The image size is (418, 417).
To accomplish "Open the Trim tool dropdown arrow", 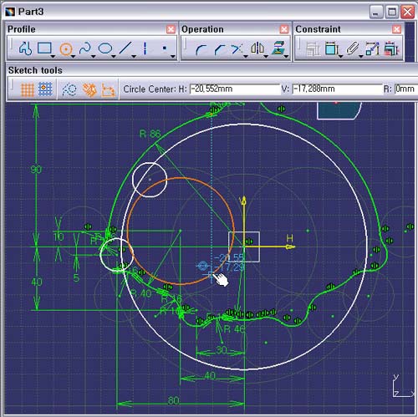I will click(x=246, y=57).
